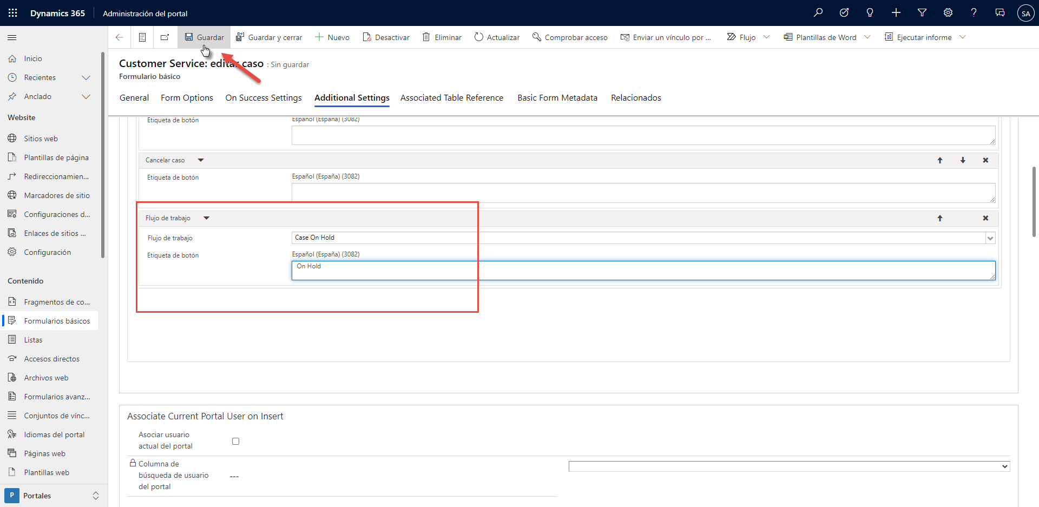Toggle the hamburger navigation menu
1039x507 pixels.
[x=12, y=37]
